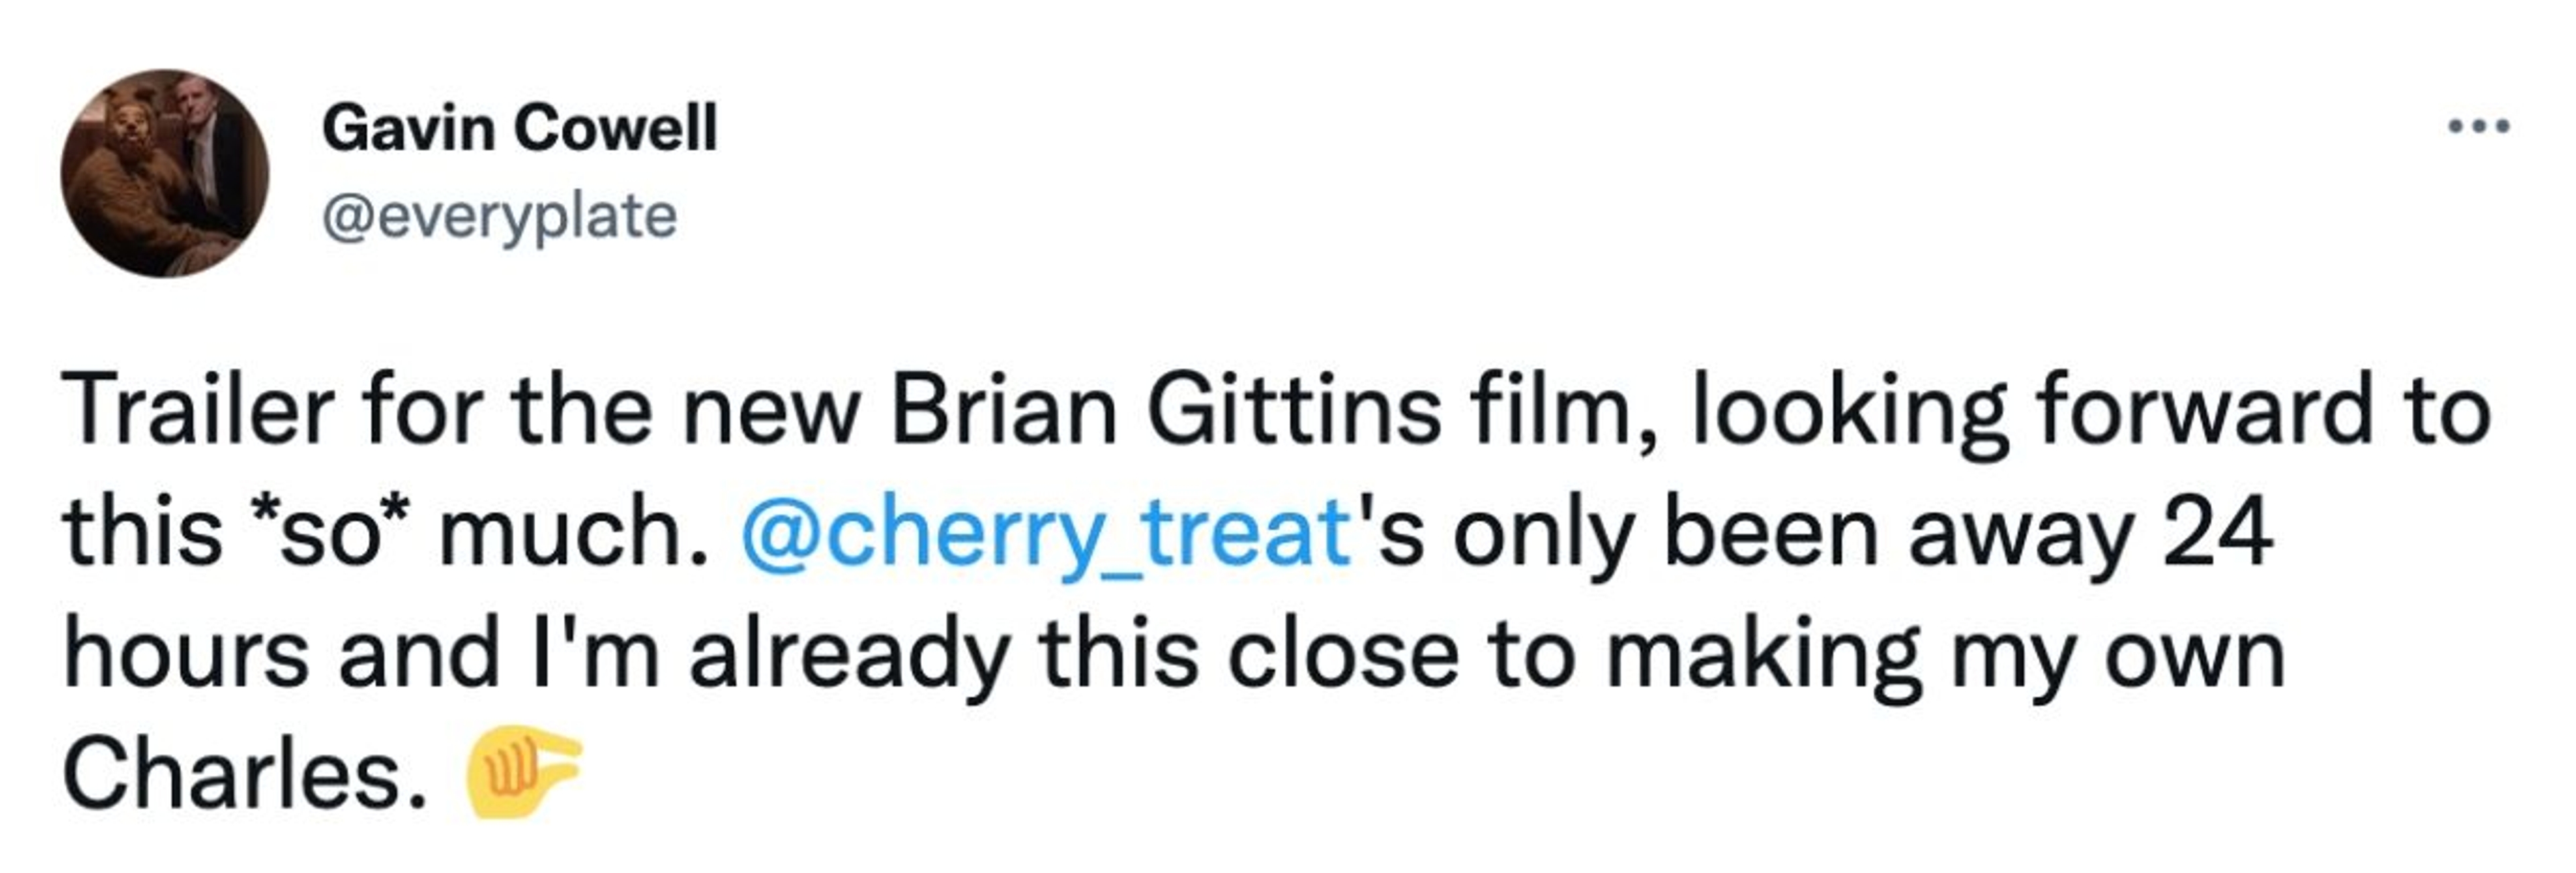Open Gavin Cowell's profile picture
Viewport: 2576px width, 873px height.
click(x=165, y=173)
